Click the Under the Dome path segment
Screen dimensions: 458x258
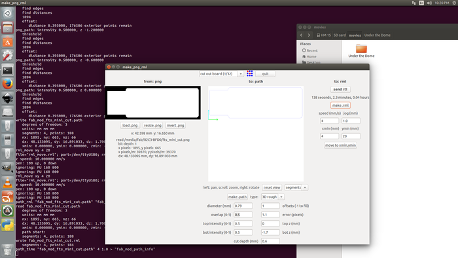coord(377,35)
